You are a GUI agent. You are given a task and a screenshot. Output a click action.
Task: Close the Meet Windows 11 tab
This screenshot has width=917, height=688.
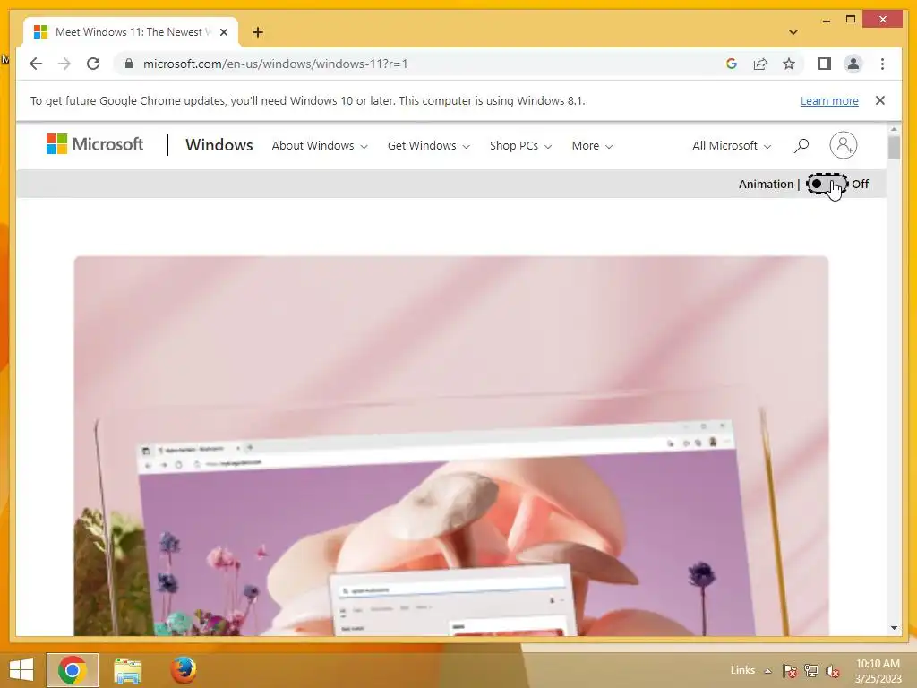click(224, 32)
